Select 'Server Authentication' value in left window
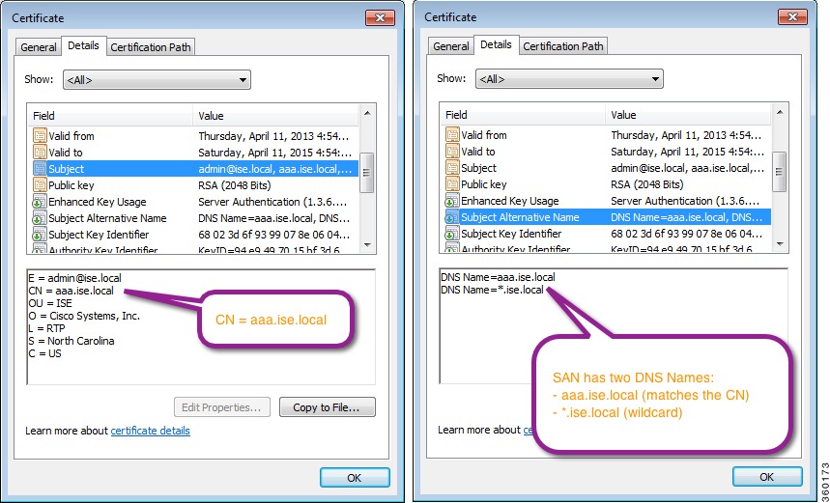 coord(272,202)
